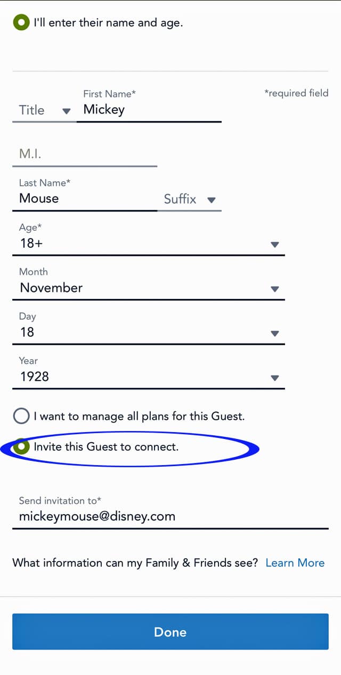This screenshot has height=675, width=341.
Task: Click the M.I. input field
Action: tap(85, 154)
